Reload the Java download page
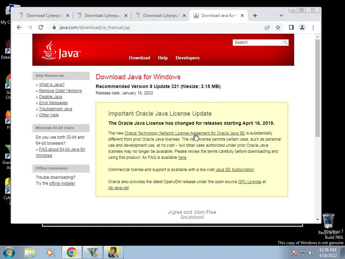Image resolution: width=345 pixels, height=259 pixels. click(41, 28)
